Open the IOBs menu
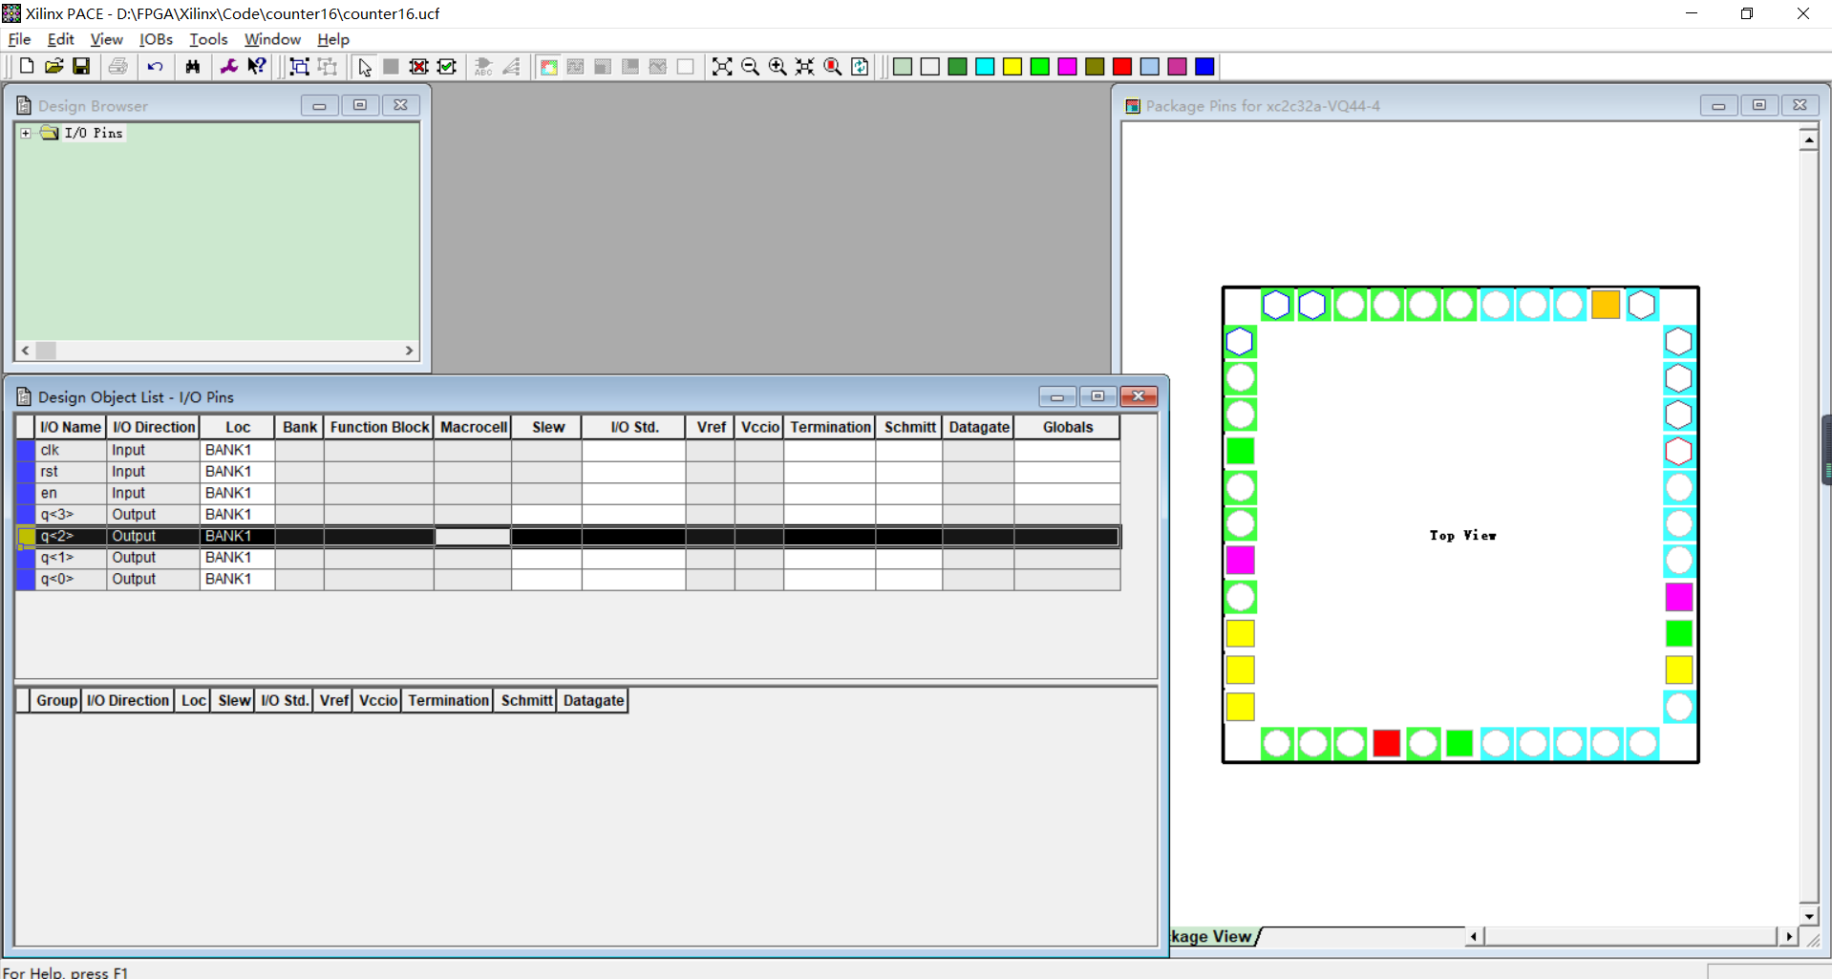The image size is (1832, 979). (x=156, y=39)
